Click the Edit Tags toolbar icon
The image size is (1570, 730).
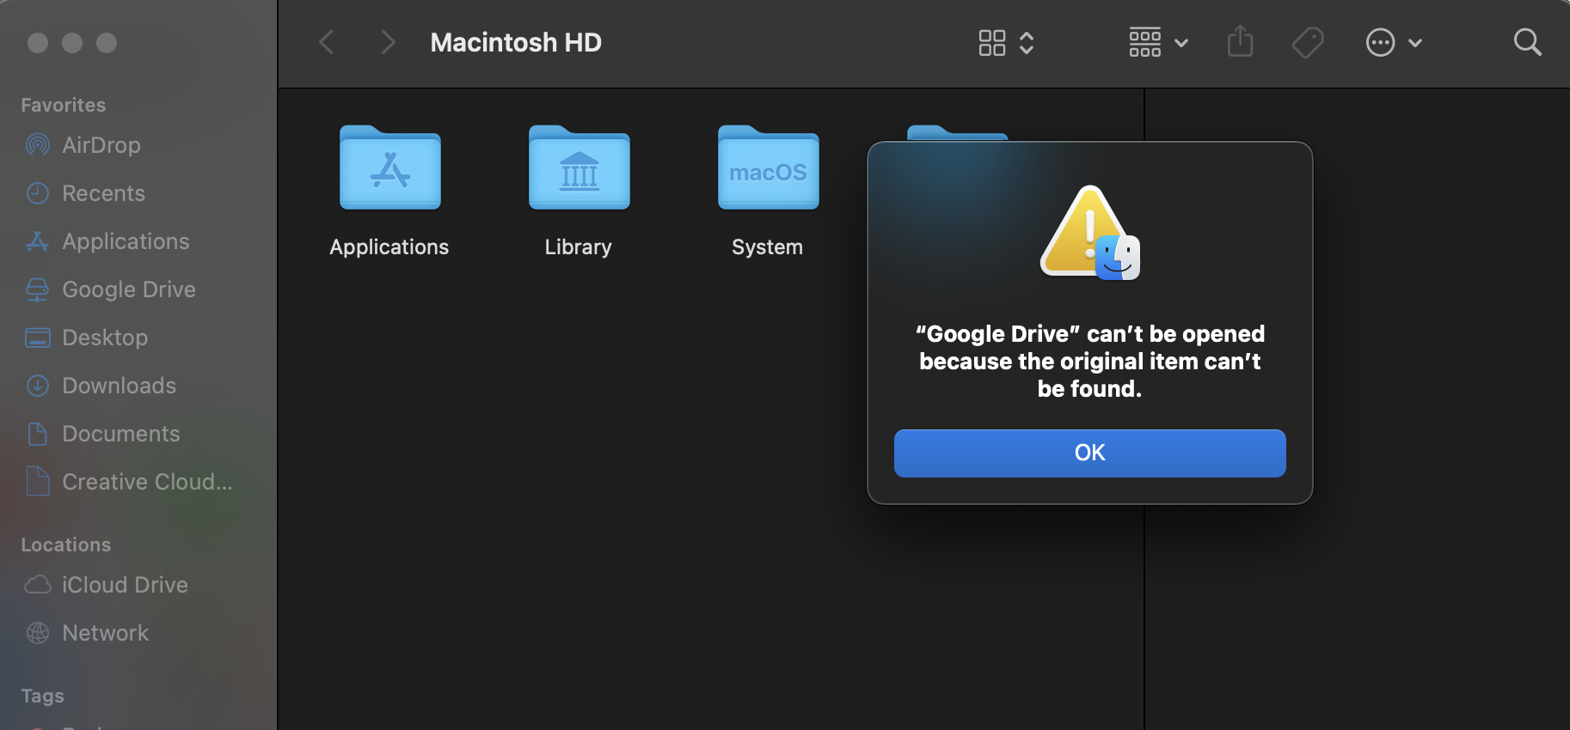(1308, 42)
